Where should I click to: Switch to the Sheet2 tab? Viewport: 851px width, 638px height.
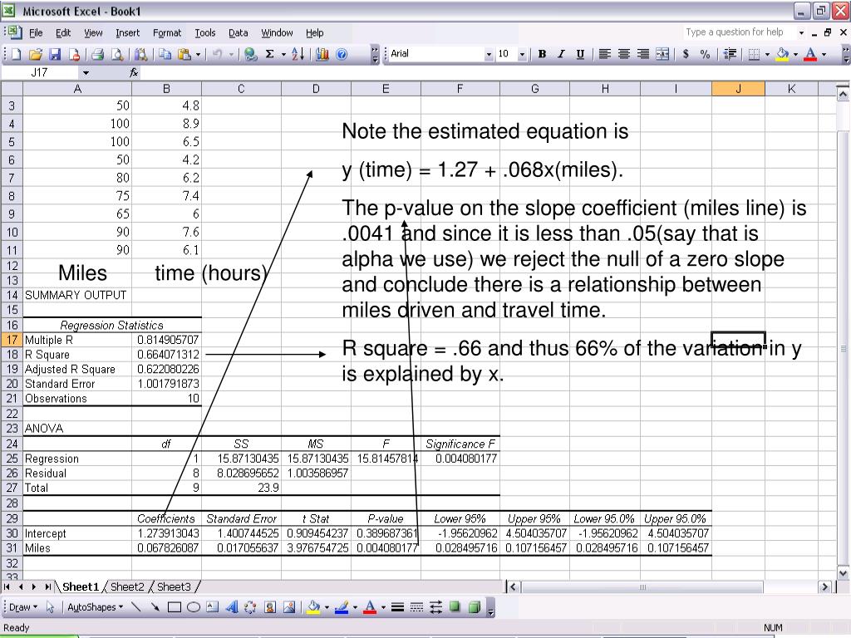[x=127, y=587]
